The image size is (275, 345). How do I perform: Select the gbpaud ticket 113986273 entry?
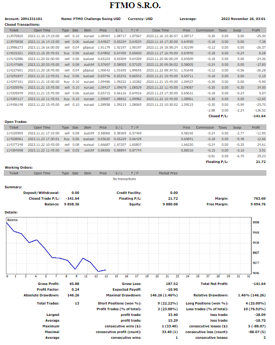click(x=135, y=48)
